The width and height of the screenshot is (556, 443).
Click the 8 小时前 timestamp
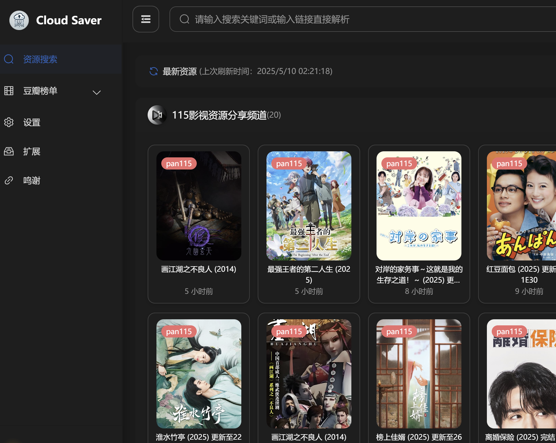pyautogui.click(x=419, y=291)
